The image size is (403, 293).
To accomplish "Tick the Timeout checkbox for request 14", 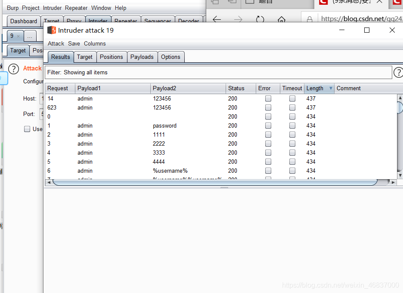I will click(292, 98).
